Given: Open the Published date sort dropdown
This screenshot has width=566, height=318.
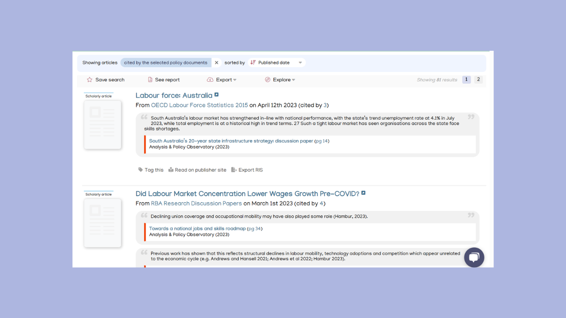Looking at the screenshot, I should tap(277, 63).
